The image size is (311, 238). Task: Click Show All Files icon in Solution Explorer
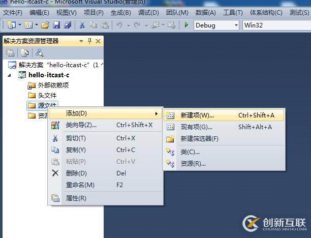pos(24,53)
